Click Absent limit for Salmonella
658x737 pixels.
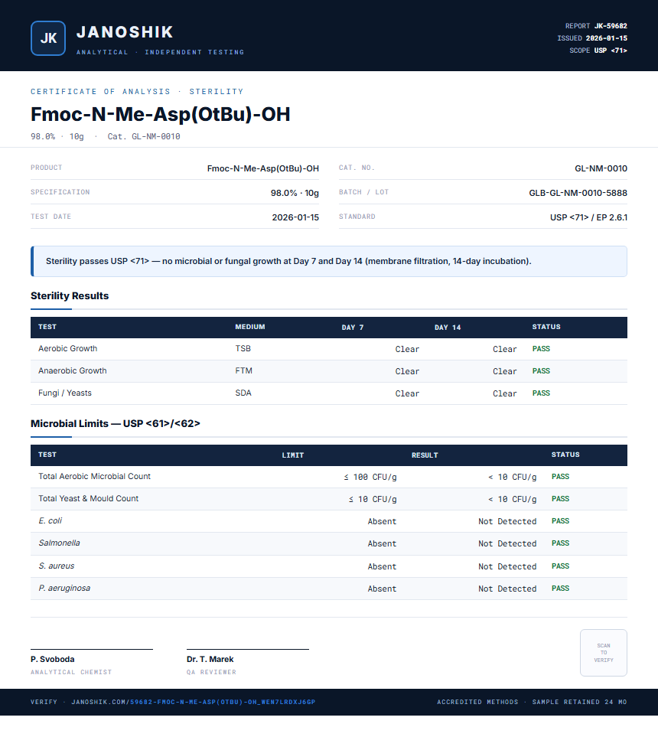[382, 543]
